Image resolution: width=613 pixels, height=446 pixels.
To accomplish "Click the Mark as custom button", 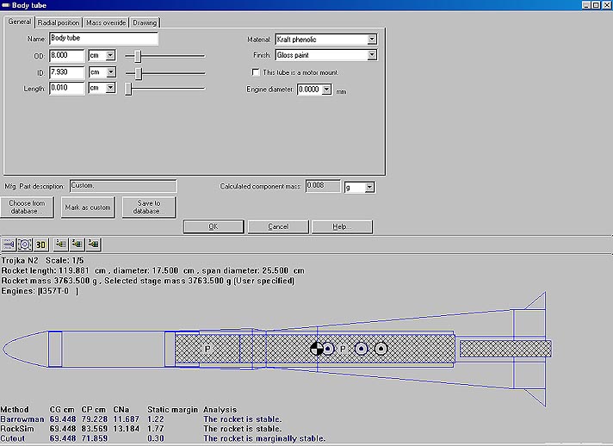I will click(x=88, y=207).
